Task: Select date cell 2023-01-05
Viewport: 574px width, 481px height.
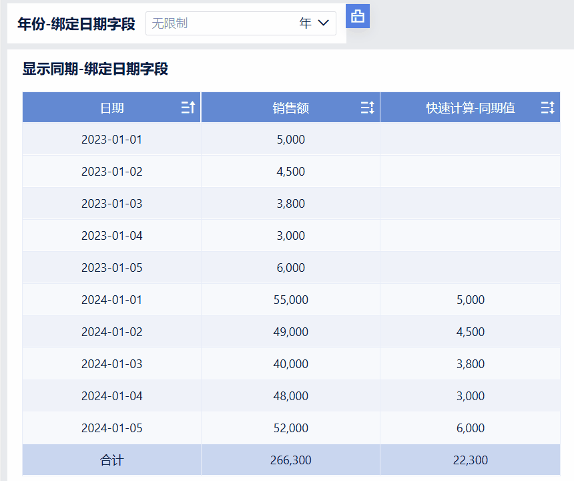Action: point(111,267)
